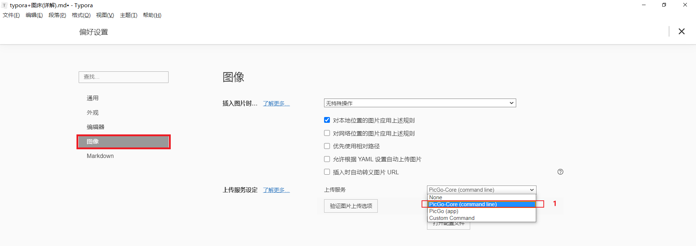Click 验证图片上传选项 button
This screenshot has height=246, width=696.
[351, 206]
